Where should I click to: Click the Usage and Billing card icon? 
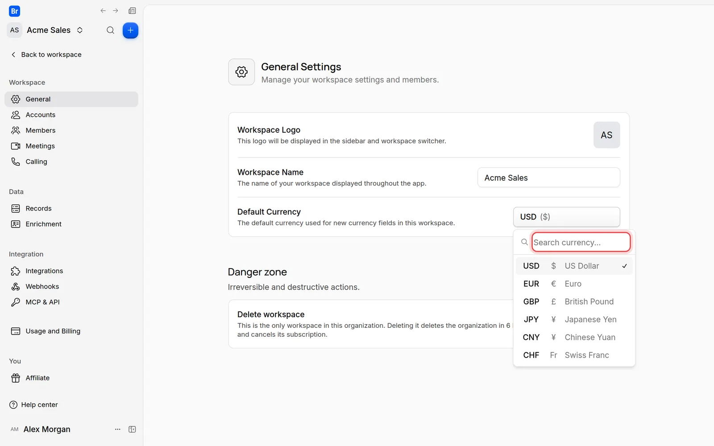point(16,331)
